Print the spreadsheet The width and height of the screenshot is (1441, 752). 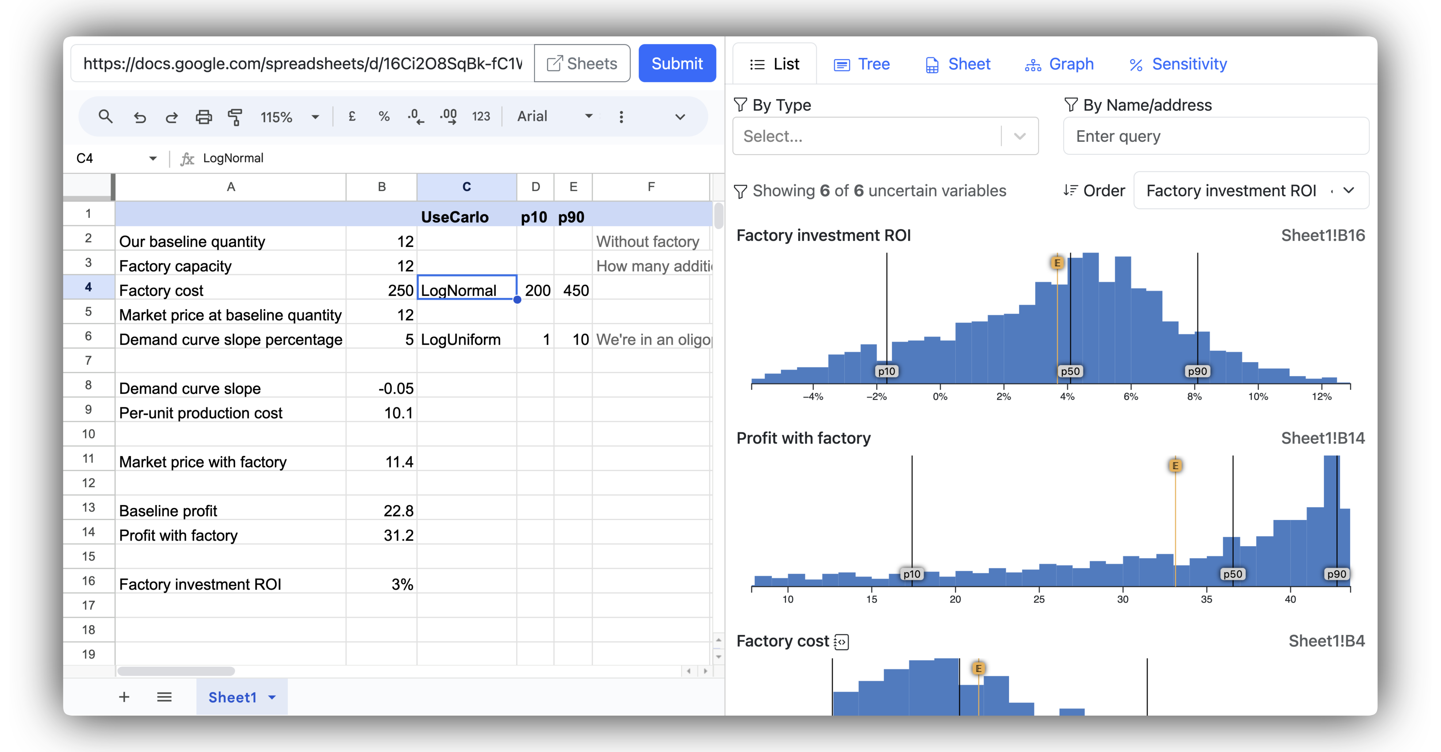(x=204, y=117)
